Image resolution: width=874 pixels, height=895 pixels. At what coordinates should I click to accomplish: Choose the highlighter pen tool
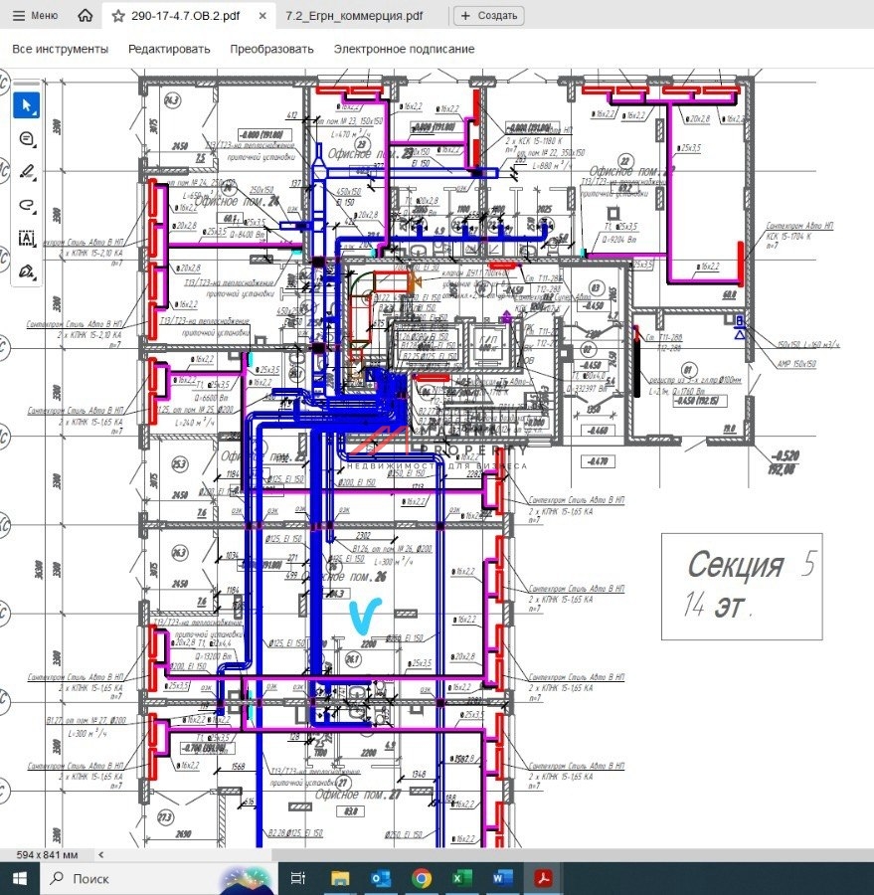coord(27,172)
